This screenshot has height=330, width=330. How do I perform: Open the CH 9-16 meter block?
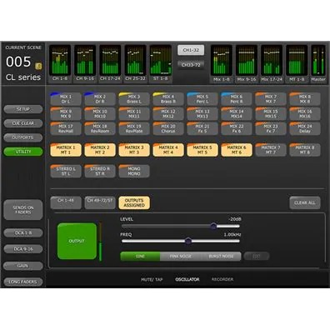tap(85, 63)
